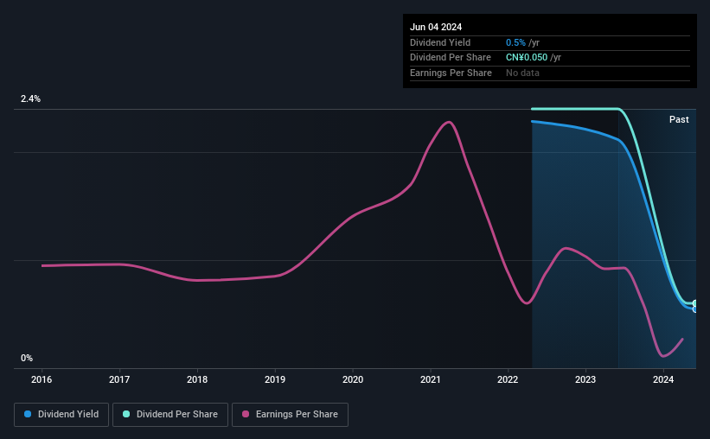
Task: Click the 2018 x-axis year label
Action: click(x=197, y=379)
